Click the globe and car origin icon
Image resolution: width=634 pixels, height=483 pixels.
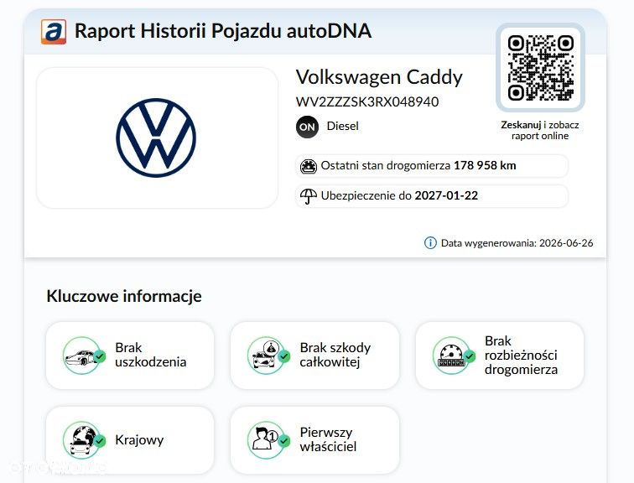tap(84, 440)
